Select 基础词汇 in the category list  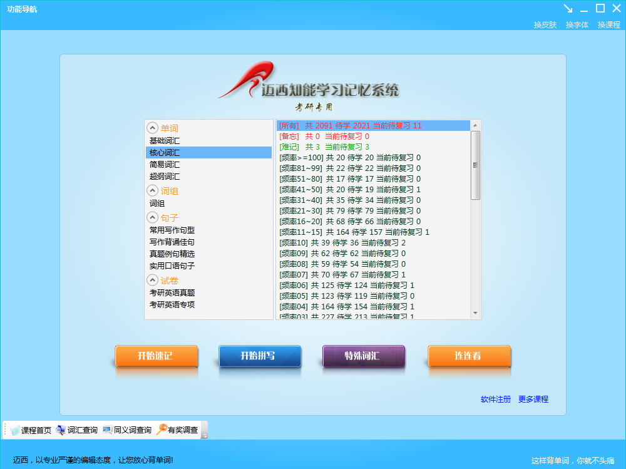click(x=164, y=141)
